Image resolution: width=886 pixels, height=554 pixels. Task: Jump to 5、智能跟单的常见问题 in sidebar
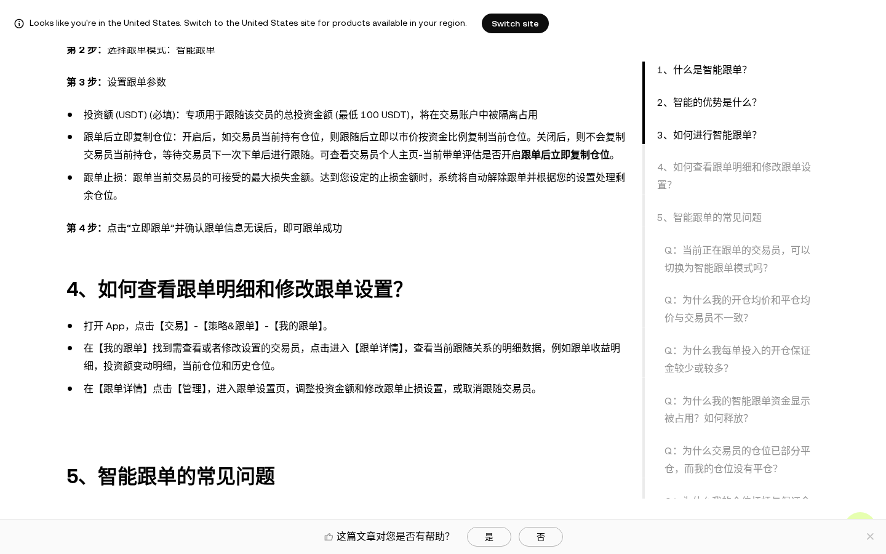[709, 217]
